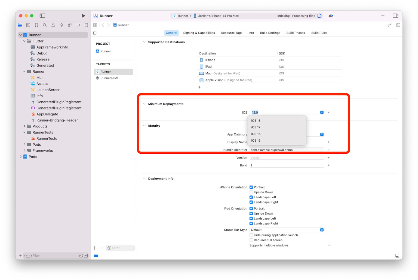This screenshot has height=280, width=418.
Task: Add a new editor pane
Action: 398,25
